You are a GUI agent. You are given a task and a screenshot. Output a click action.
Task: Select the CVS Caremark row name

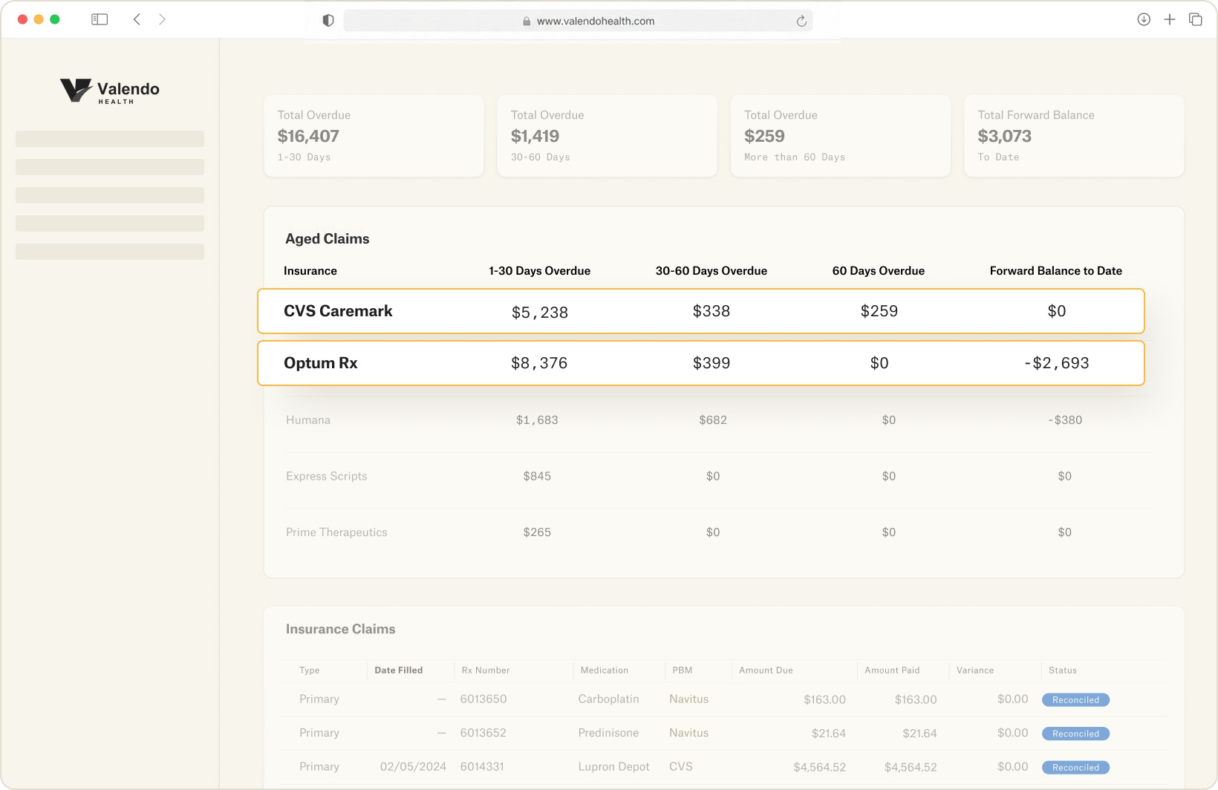pyautogui.click(x=338, y=311)
